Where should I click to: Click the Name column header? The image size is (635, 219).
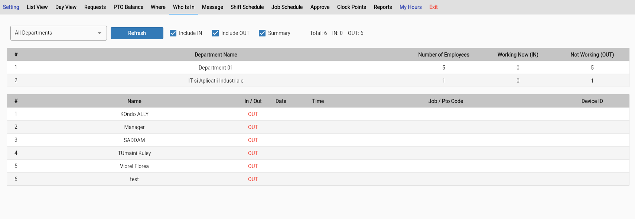[134, 101]
